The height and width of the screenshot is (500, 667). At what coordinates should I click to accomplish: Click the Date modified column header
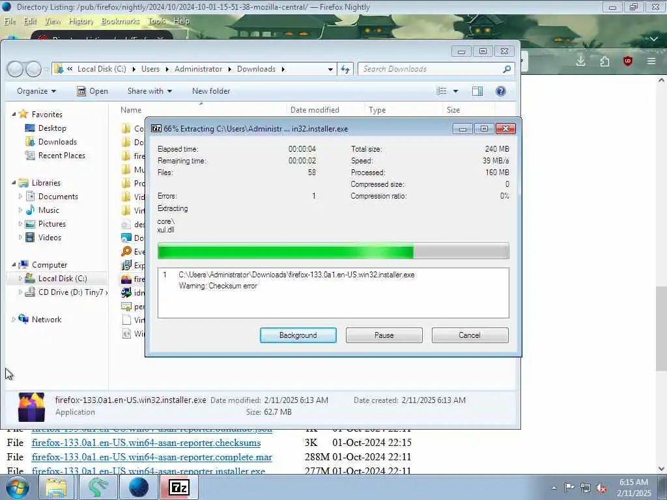click(x=315, y=109)
